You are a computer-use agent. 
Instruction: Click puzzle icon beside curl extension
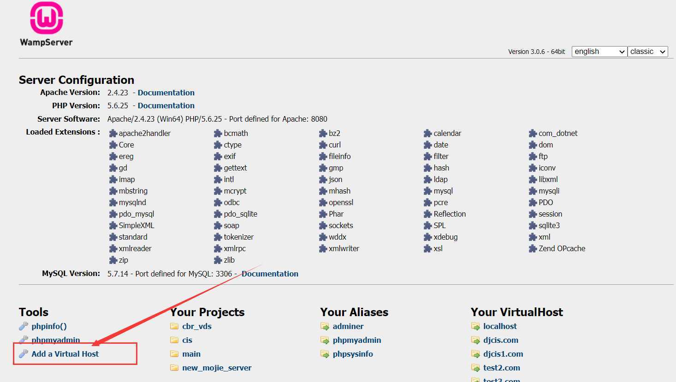tap(323, 145)
